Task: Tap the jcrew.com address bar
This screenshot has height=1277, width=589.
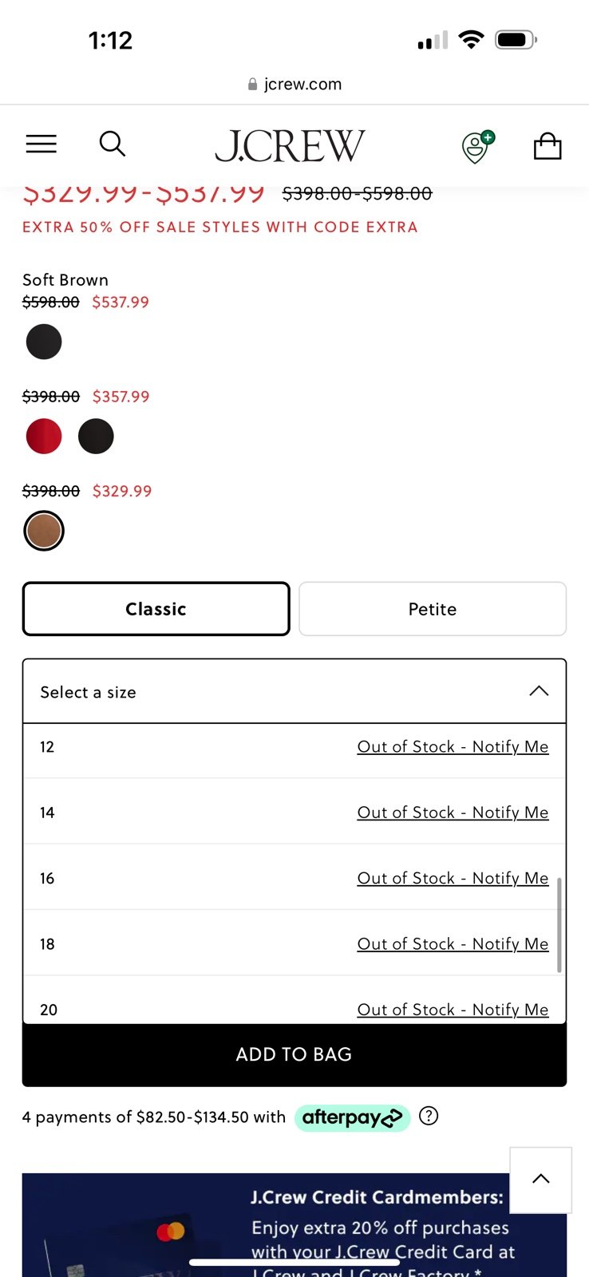Action: point(294,84)
